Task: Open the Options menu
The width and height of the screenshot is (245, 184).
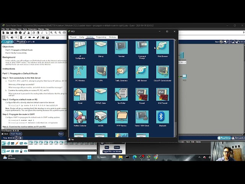Action: (x=13, y=29)
